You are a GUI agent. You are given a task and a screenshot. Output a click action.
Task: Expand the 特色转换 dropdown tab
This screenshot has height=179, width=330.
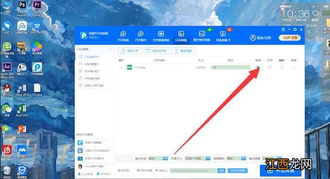[x=223, y=36]
